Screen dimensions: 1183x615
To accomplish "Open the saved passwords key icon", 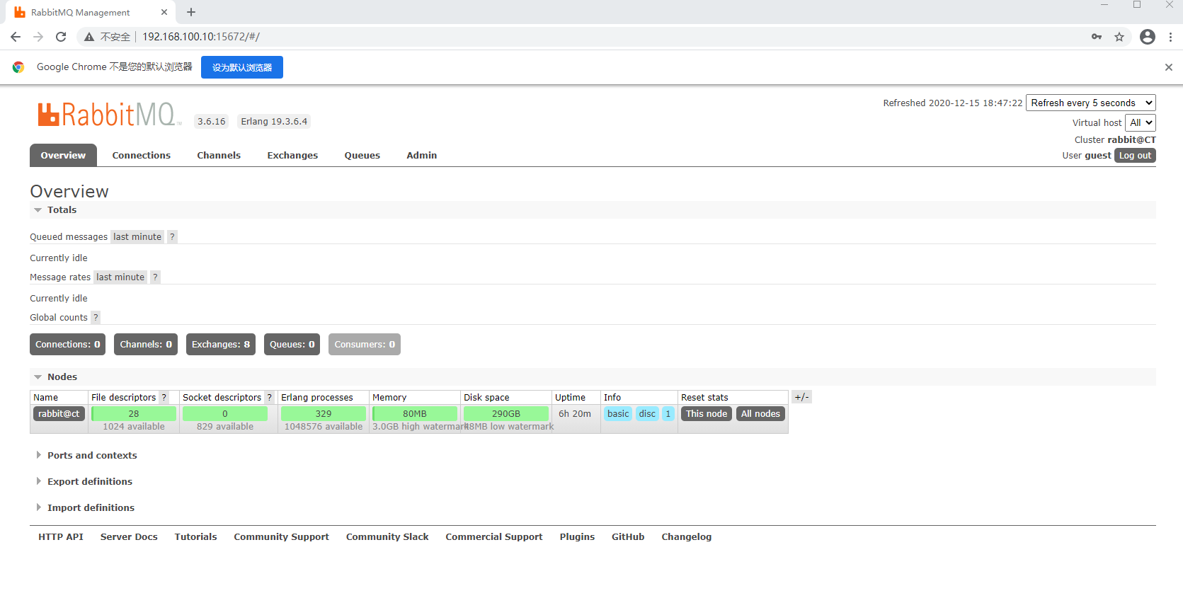I will click(1097, 37).
